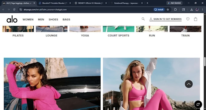Open the wishlist heart icon
Image resolution: width=206 pixels, height=110 pixels.
coord(188,19)
